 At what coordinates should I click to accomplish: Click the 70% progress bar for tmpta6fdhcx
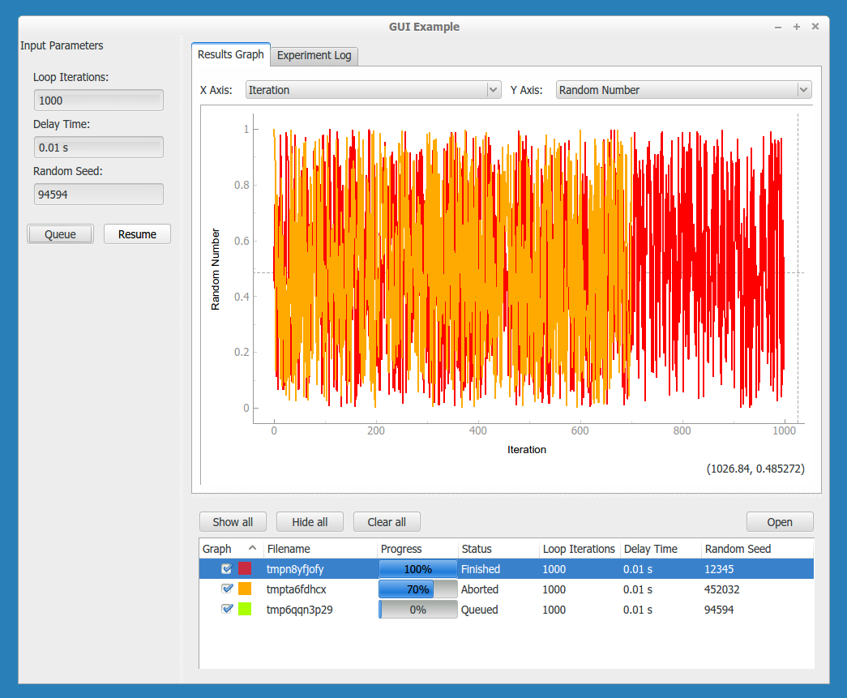click(x=418, y=589)
